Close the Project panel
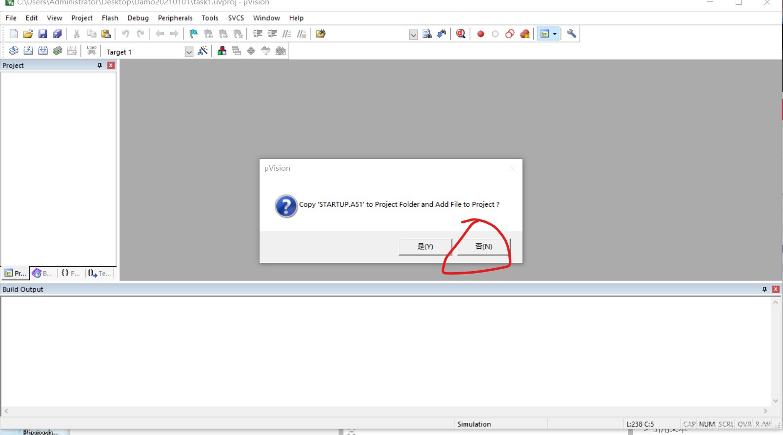783x435 pixels. (x=111, y=65)
